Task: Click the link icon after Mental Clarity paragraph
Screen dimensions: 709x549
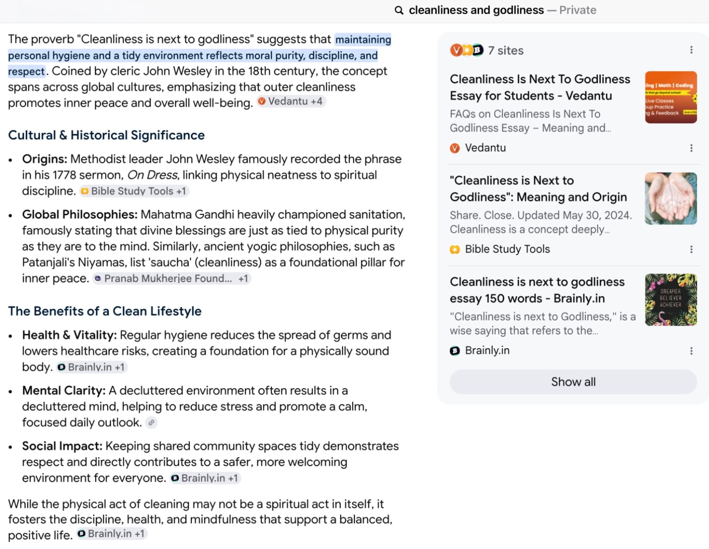Action: pyautogui.click(x=152, y=423)
